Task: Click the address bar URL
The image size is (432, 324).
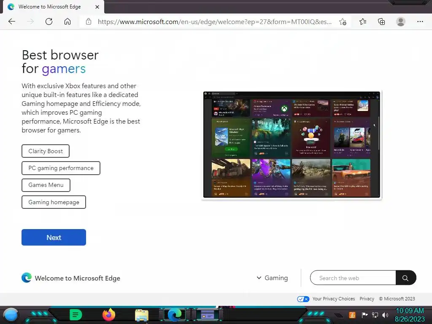Action: [x=214, y=22]
